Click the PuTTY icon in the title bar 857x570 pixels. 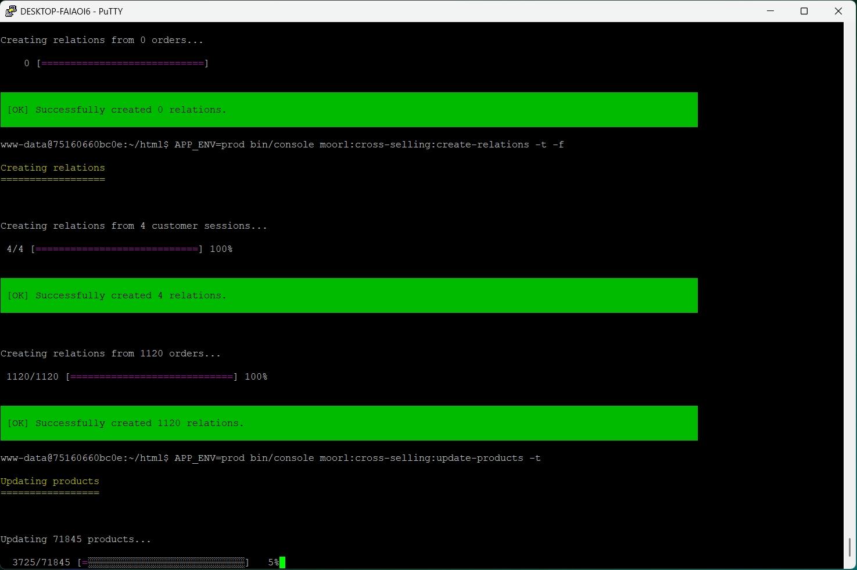(x=9, y=10)
